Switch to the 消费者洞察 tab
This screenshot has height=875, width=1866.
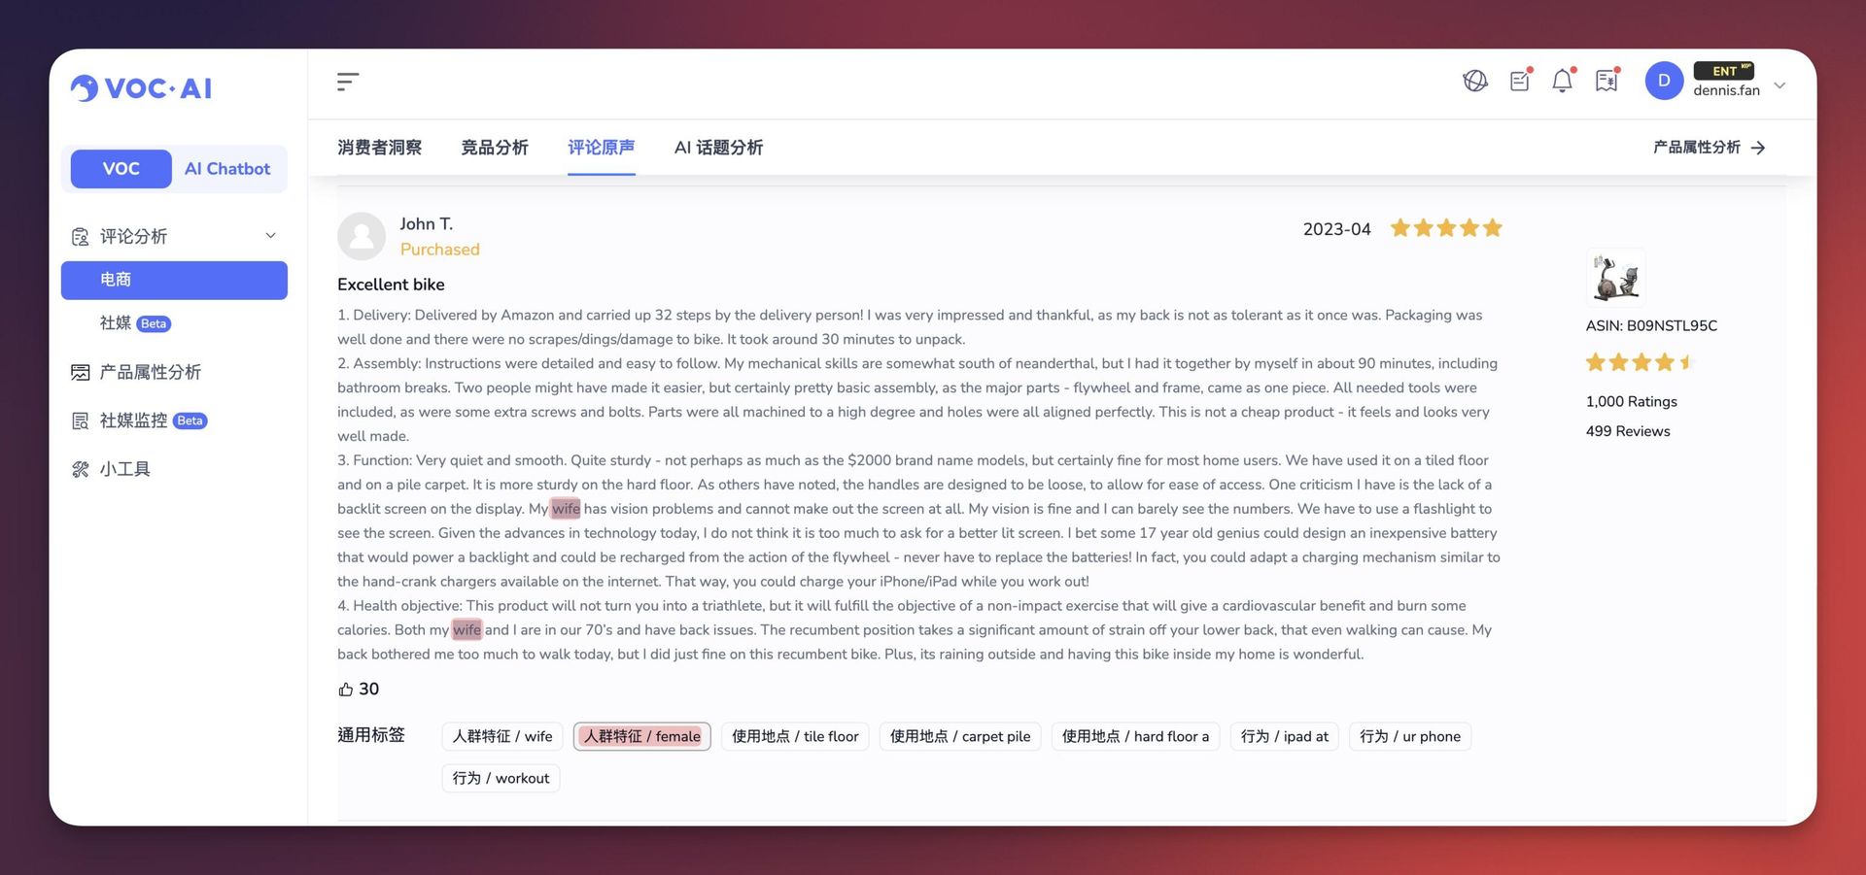click(x=379, y=148)
